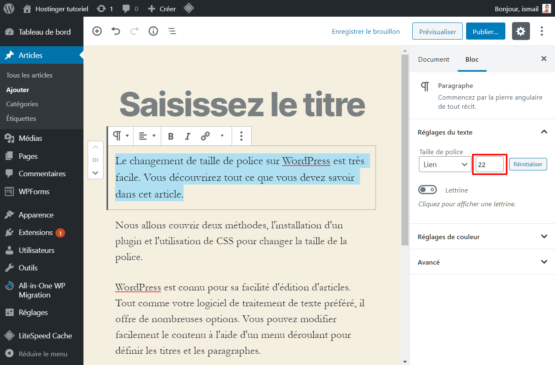555x365 pixels.
Task: Switch to the Document tab
Action: pyautogui.click(x=434, y=59)
